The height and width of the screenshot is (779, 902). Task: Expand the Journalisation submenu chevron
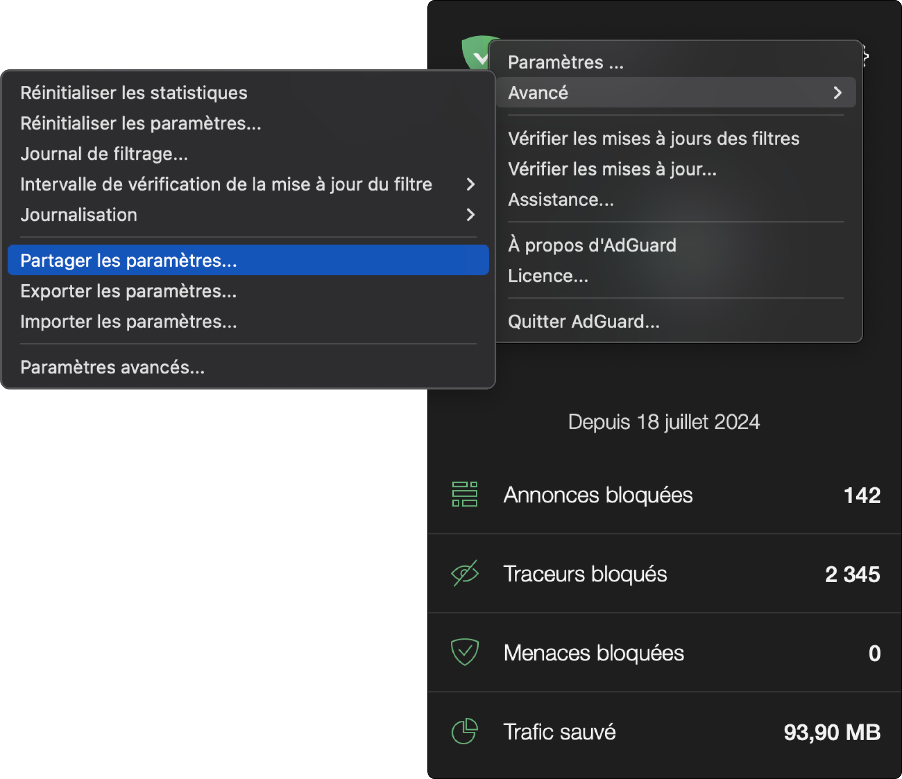click(470, 215)
